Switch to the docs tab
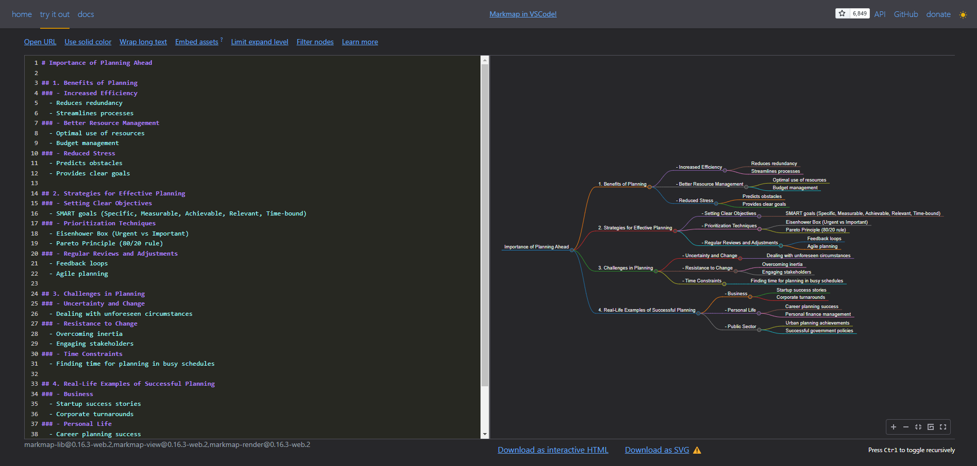 (85, 14)
